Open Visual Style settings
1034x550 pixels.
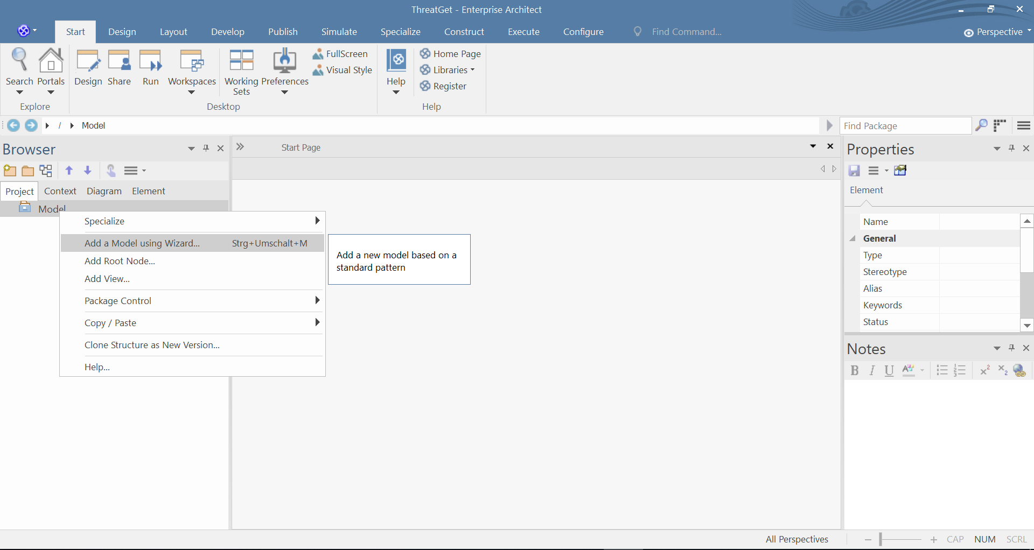click(x=343, y=70)
